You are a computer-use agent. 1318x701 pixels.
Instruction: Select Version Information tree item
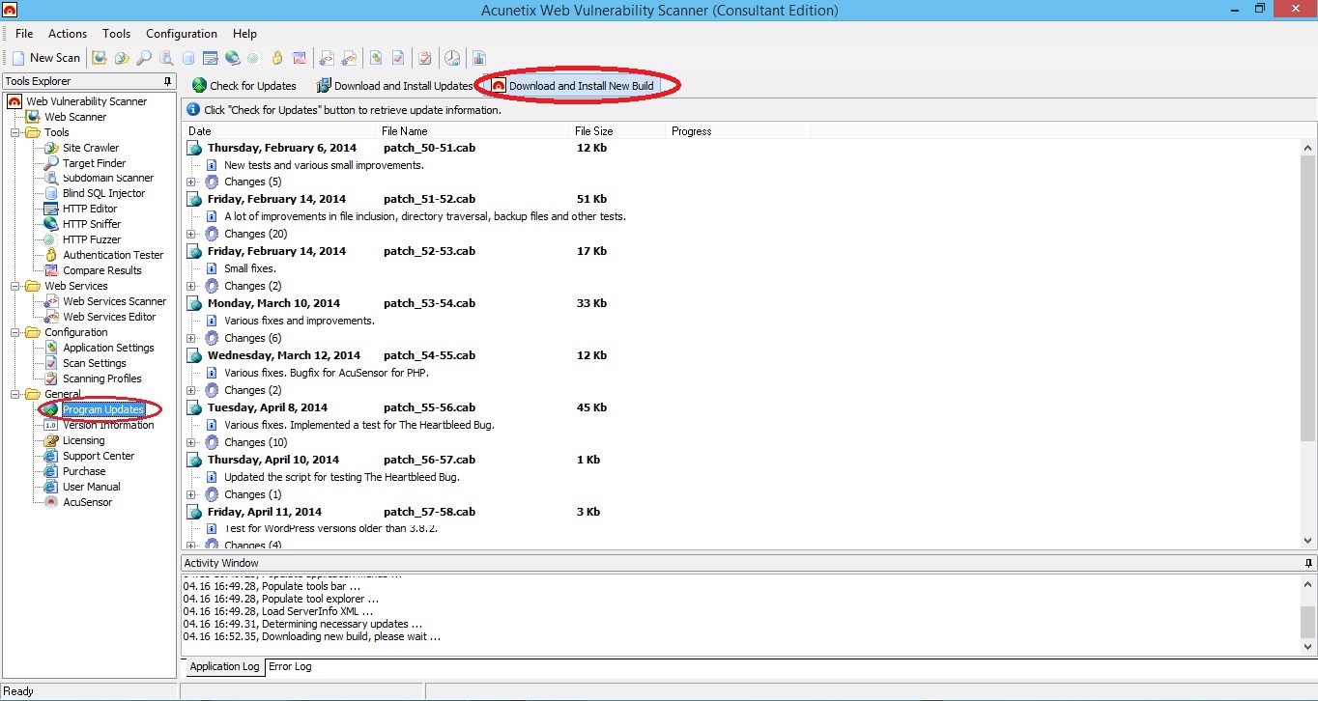point(108,425)
